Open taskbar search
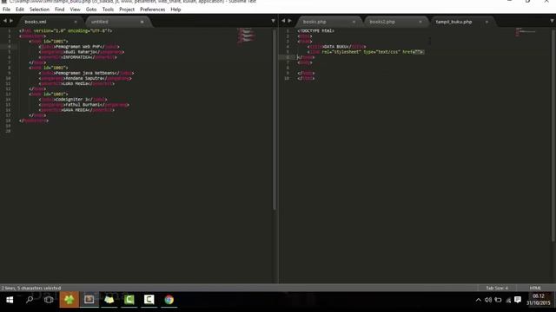The width and height of the screenshot is (556, 312). (30, 300)
